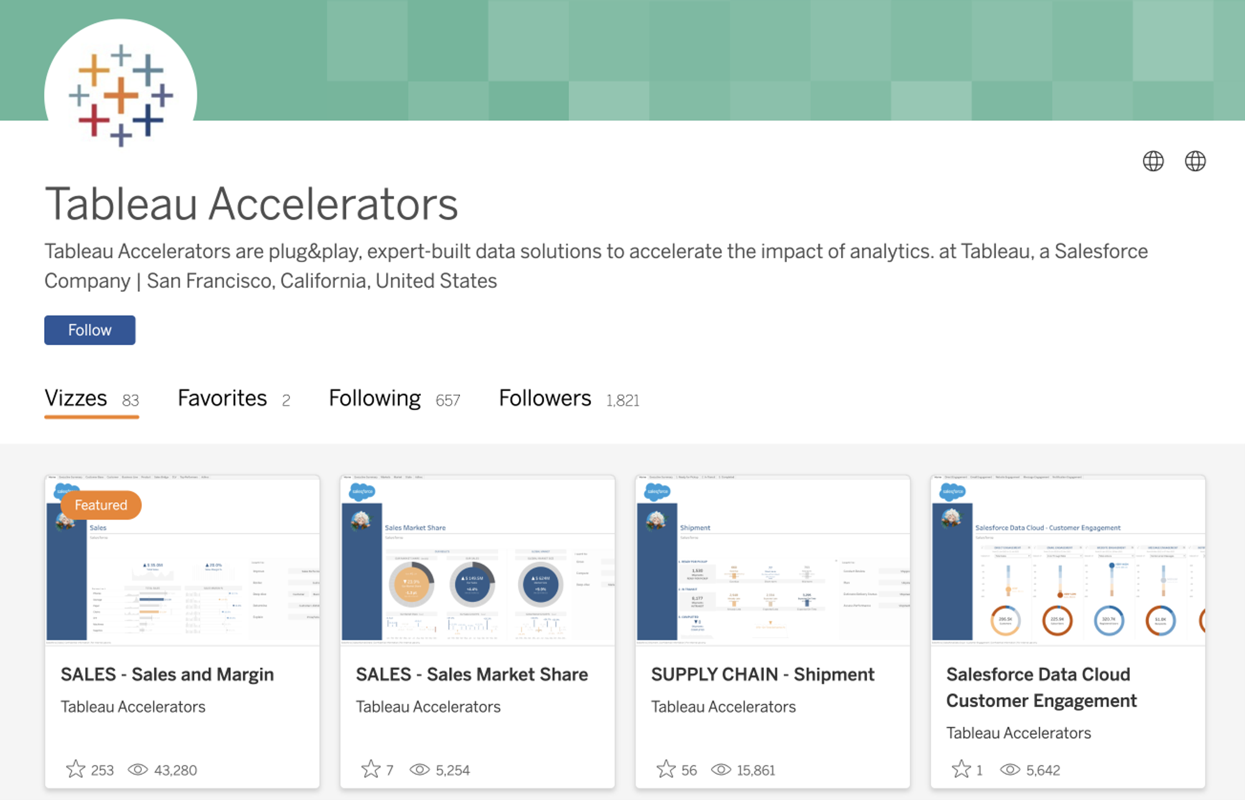The width and height of the screenshot is (1245, 800).
Task: View the Followers tab
Action: (545, 398)
